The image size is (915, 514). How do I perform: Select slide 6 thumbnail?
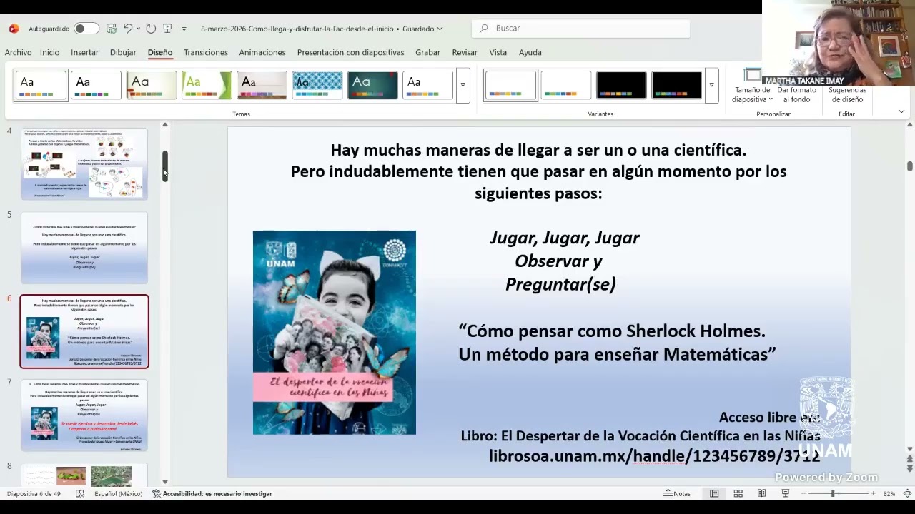[84, 331]
